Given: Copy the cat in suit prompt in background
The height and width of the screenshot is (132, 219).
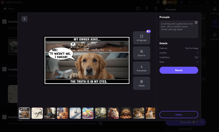Looking at the screenshot, I should [x=100, y=123].
